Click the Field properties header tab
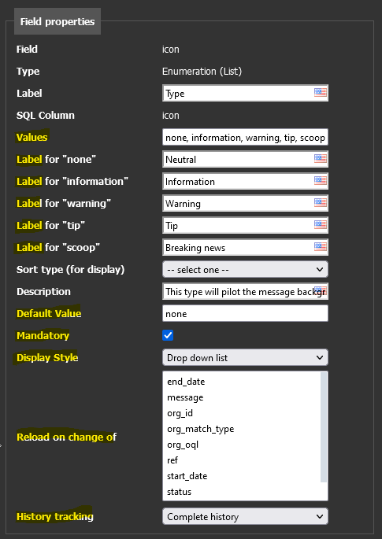 click(x=57, y=22)
